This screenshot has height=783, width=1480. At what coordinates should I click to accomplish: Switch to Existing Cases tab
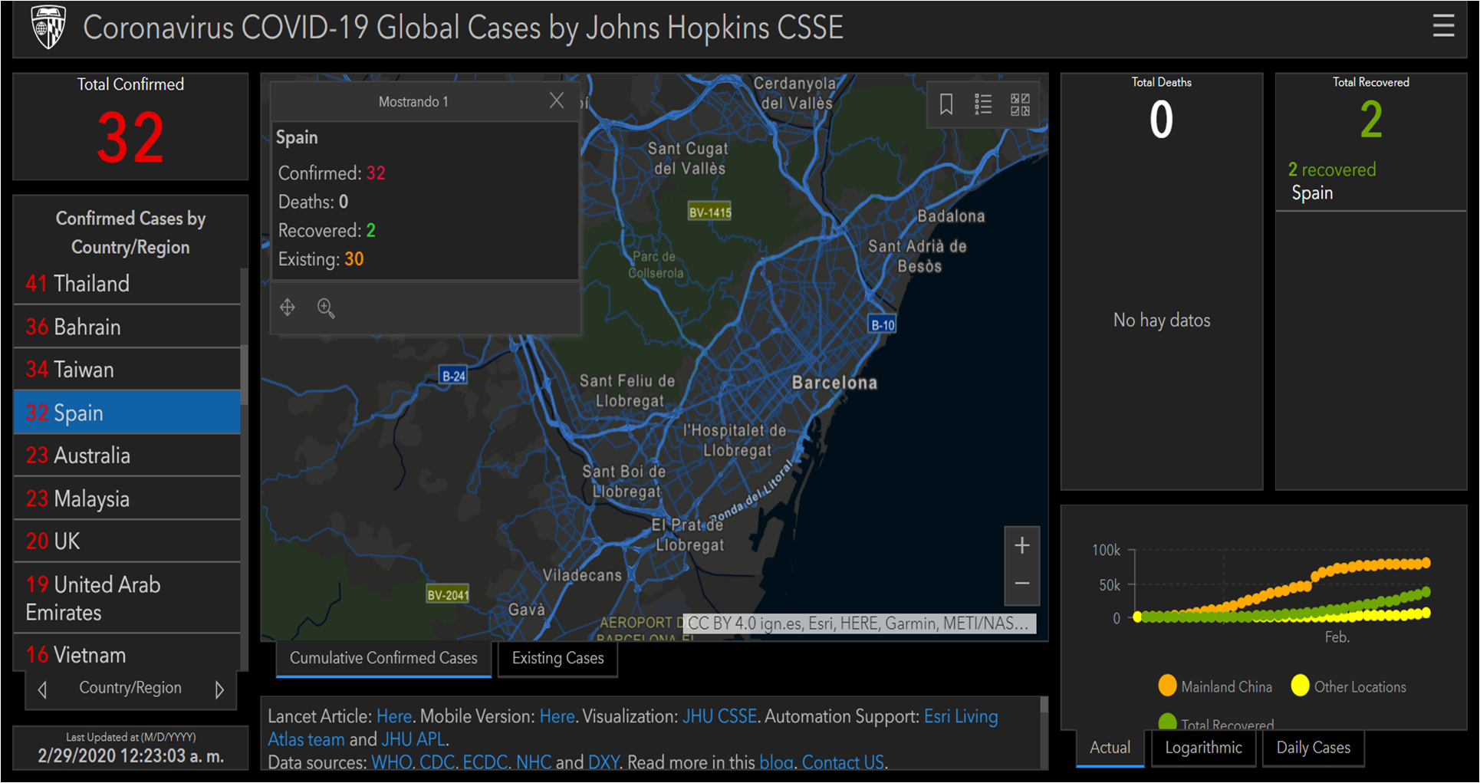[x=557, y=659]
